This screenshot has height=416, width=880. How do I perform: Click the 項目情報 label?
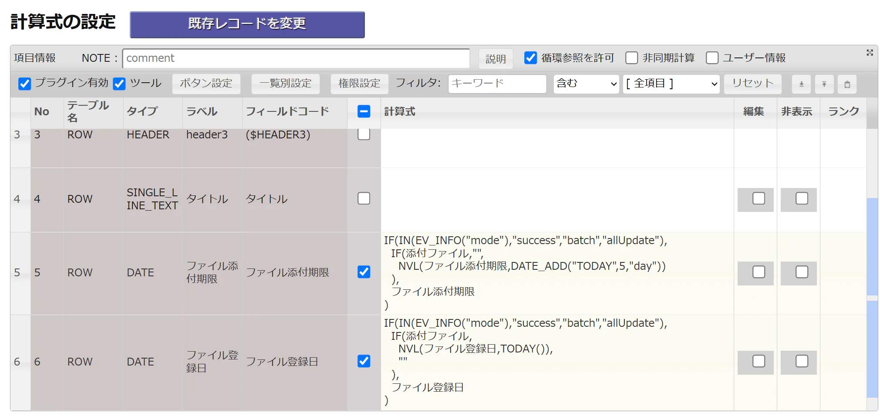[35, 58]
